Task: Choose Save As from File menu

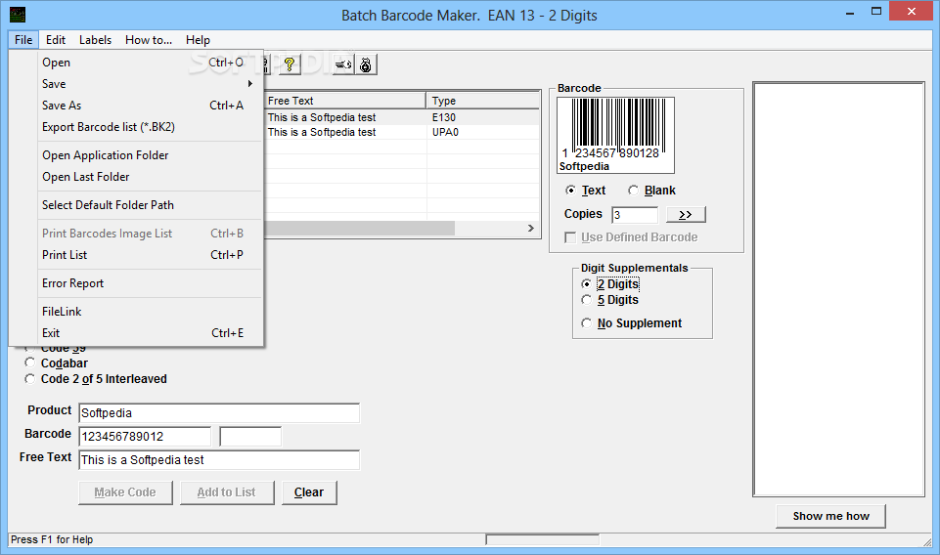Action: coord(143,106)
